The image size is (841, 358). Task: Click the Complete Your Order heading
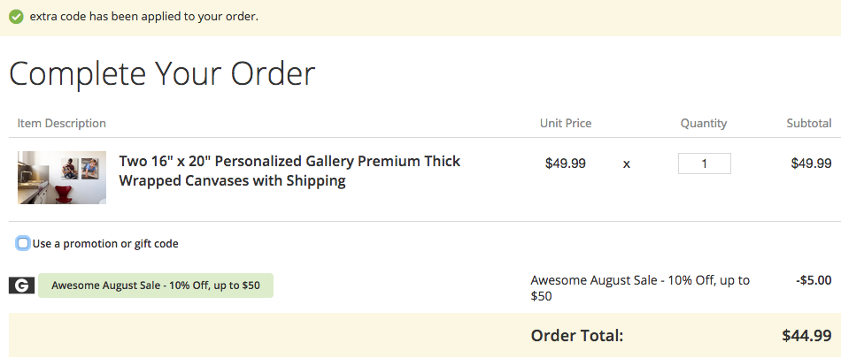[x=162, y=74]
